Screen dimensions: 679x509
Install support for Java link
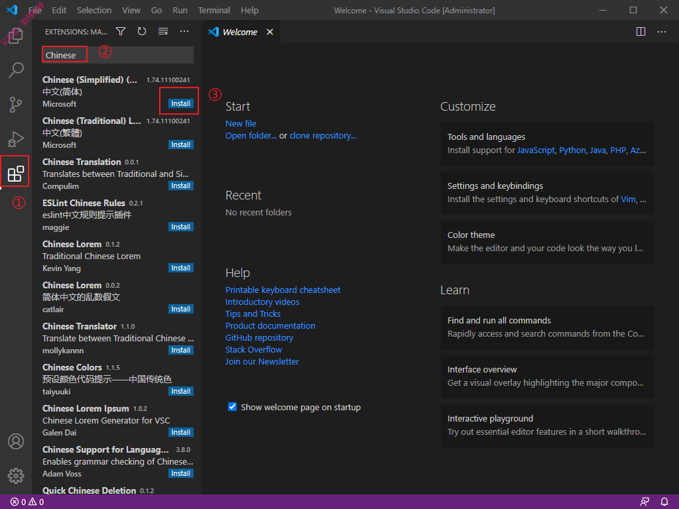597,150
